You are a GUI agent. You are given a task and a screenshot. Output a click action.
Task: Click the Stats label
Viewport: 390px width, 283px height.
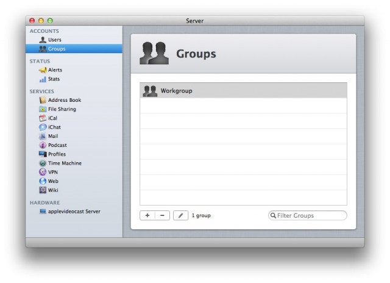(x=54, y=79)
